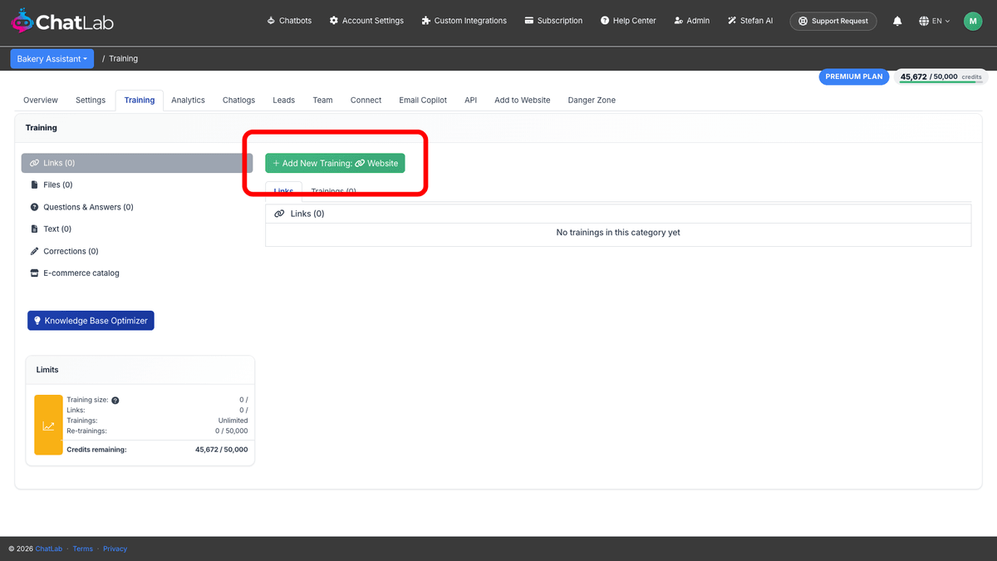Open Stefan AI

tap(750, 21)
